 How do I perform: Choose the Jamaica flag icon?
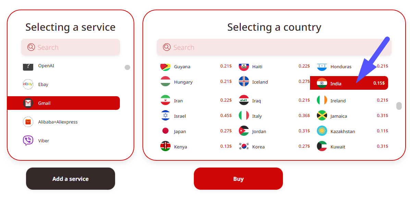(322, 116)
